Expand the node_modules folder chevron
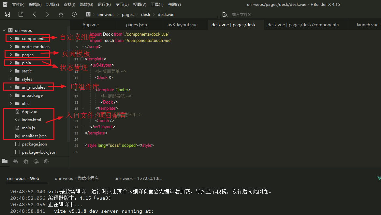 click(11, 46)
